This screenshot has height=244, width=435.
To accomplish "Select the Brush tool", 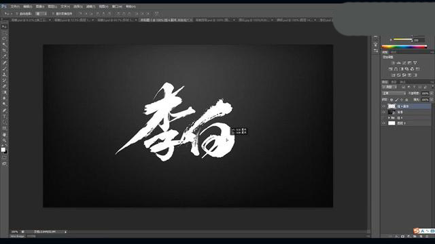I will pos(4,68).
